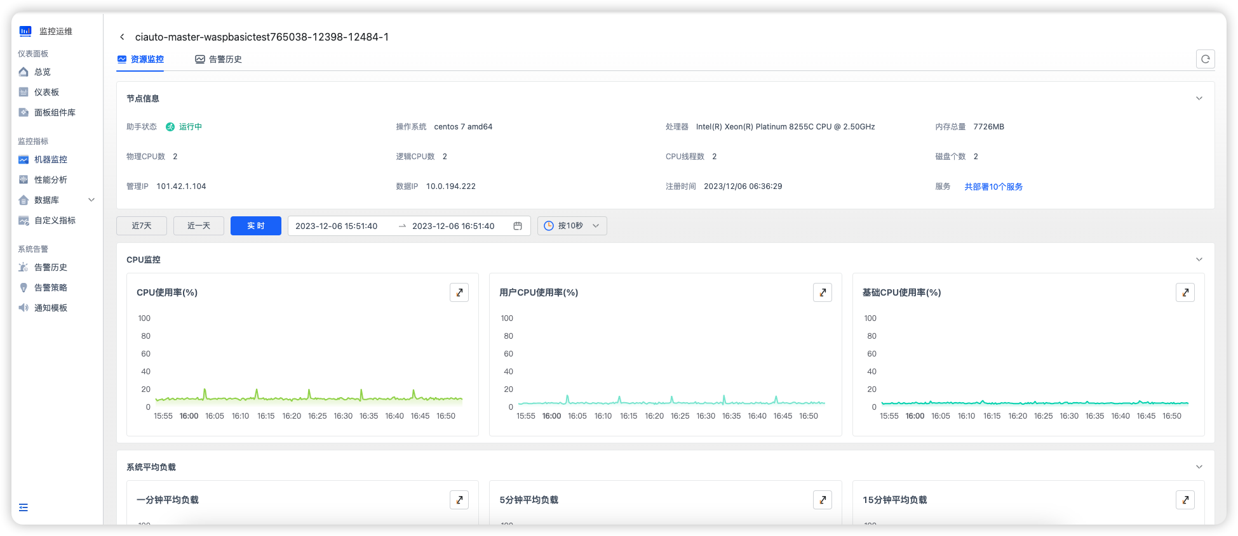Image resolution: width=1238 pixels, height=536 pixels.
Task: Open 性能分析 in the sidebar
Action: pos(51,180)
